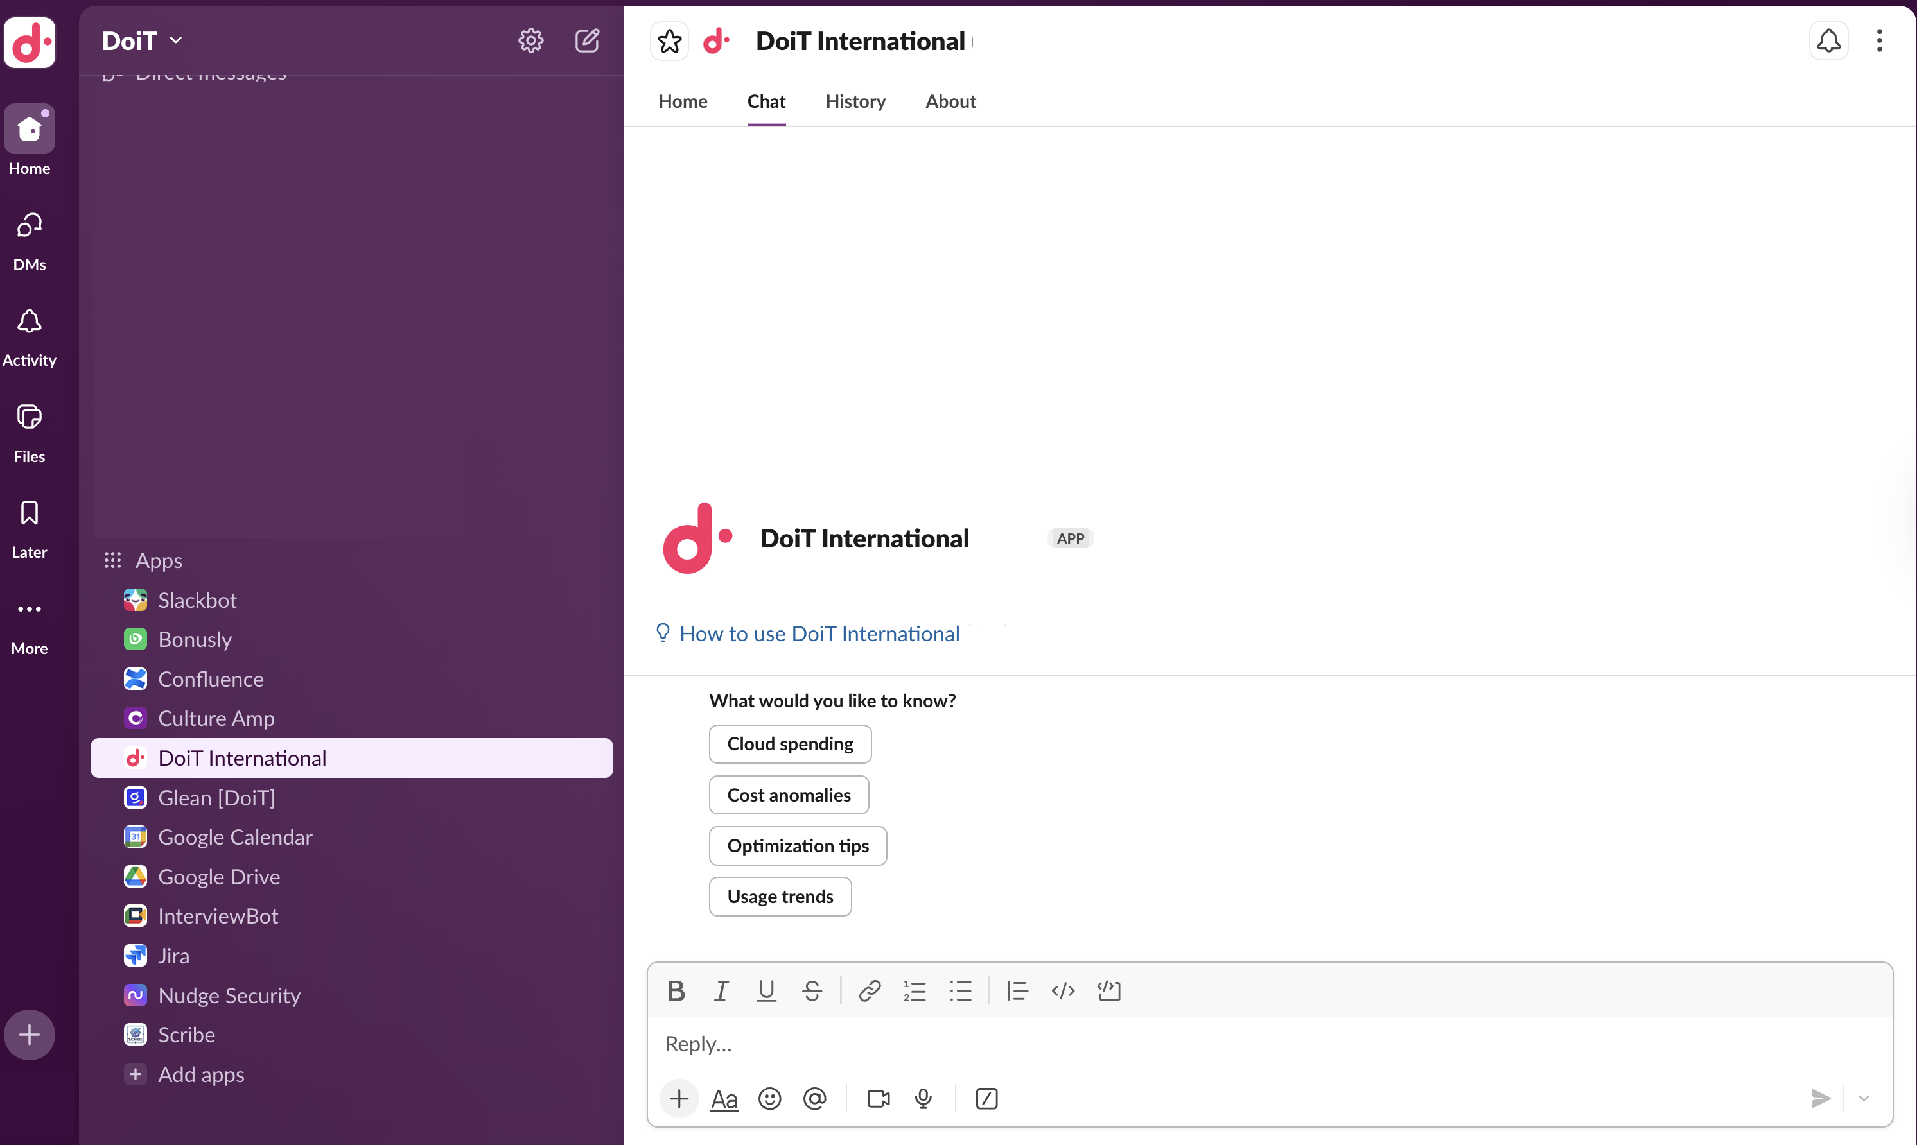Expand the scheduled send options arrow
The image size is (1917, 1145).
coord(1863,1098)
